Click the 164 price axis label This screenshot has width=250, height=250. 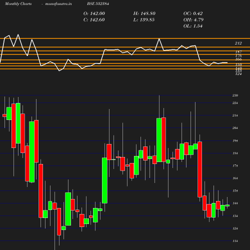coord(235,178)
